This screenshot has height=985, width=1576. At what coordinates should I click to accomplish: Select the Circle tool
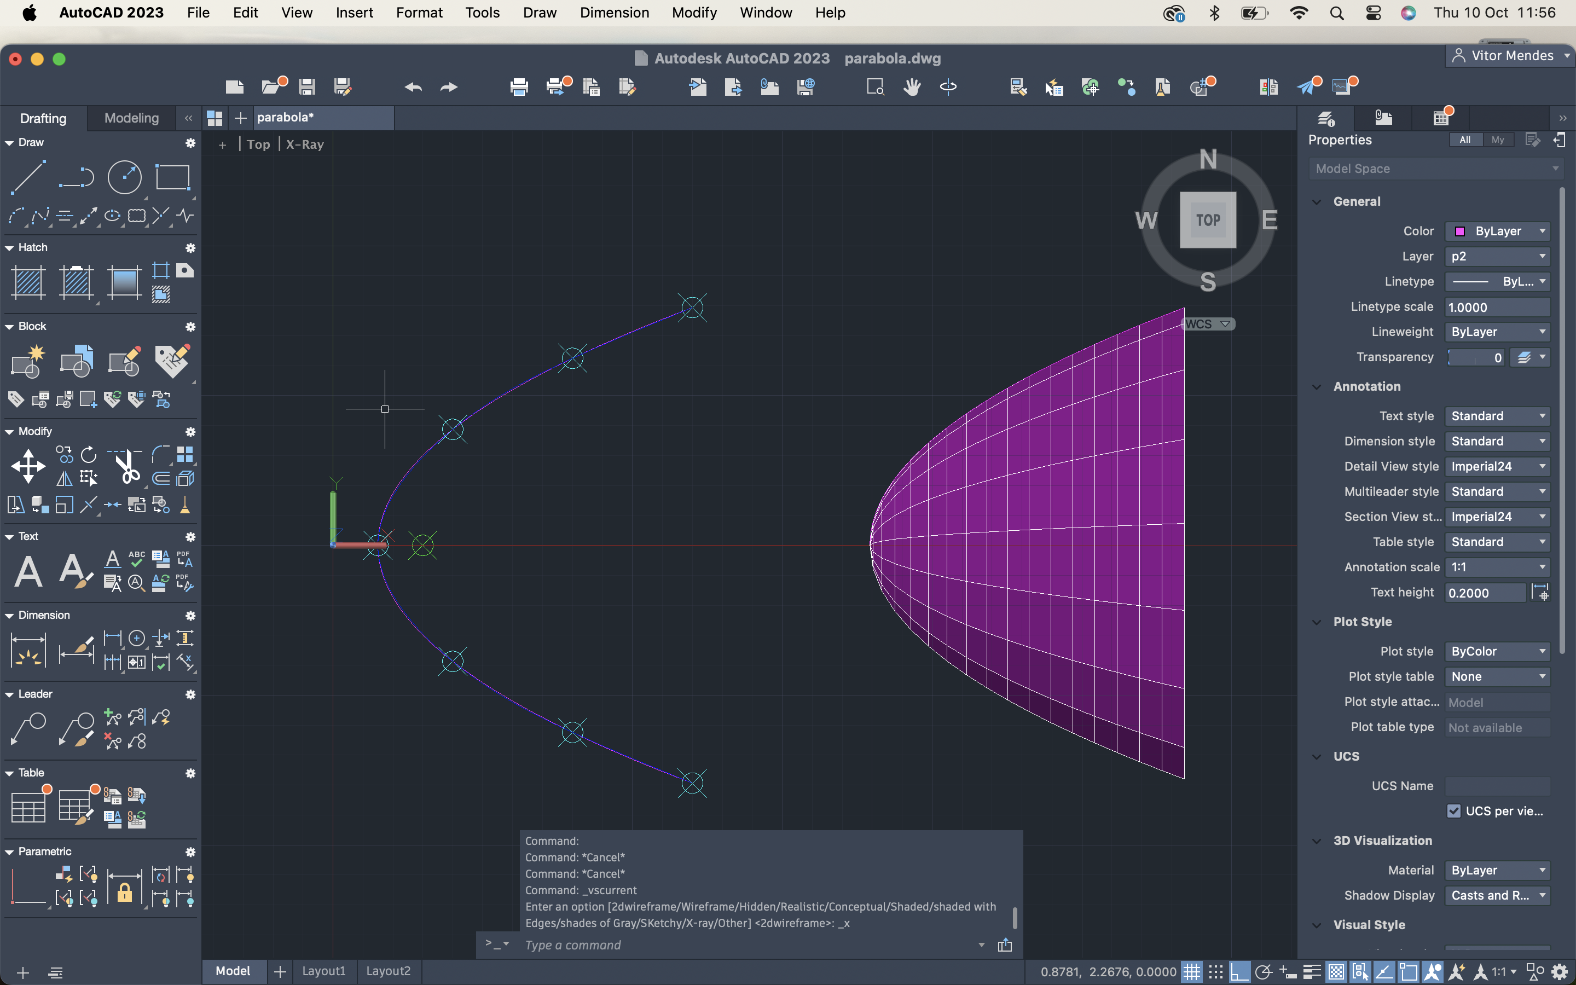point(124,177)
